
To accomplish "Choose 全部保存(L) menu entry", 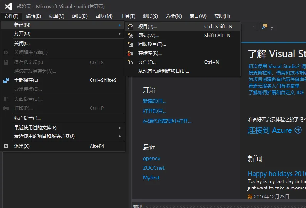I will click(x=62, y=80).
